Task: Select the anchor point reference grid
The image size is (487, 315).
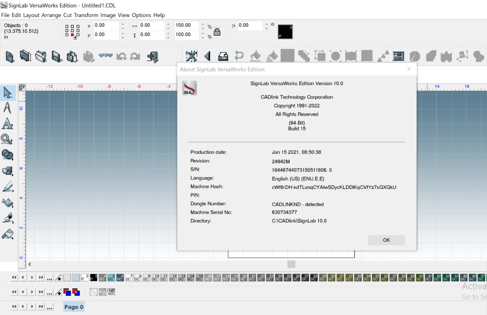Action: tap(72, 31)
